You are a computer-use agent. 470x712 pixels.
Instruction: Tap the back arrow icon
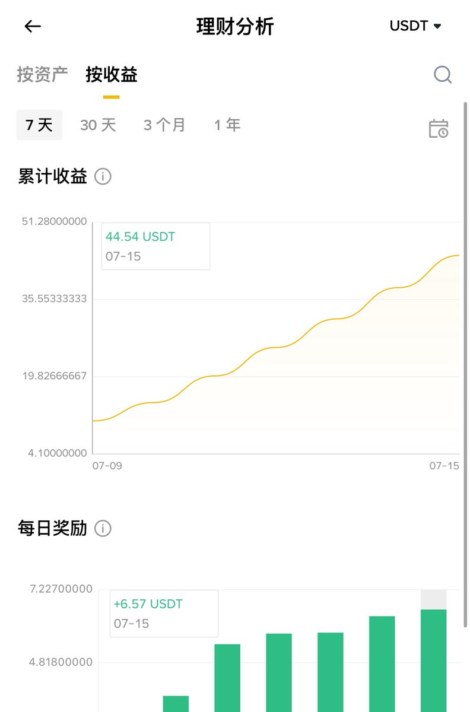(x=33, y=26)
